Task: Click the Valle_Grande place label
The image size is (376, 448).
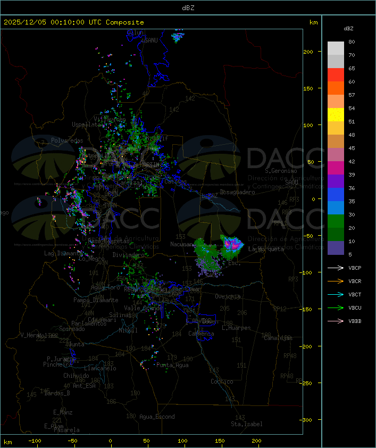Action: [x=143, y=308]
